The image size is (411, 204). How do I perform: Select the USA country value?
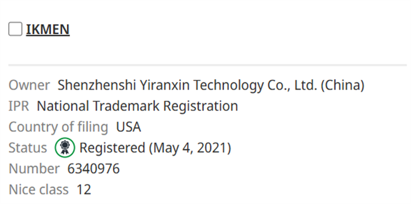coord(128,127)
